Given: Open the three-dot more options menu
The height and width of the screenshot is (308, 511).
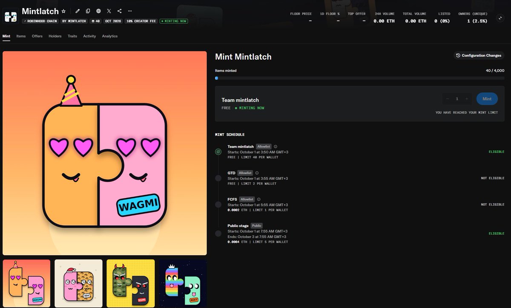Looking at the screenshot, I should (130, 11).
